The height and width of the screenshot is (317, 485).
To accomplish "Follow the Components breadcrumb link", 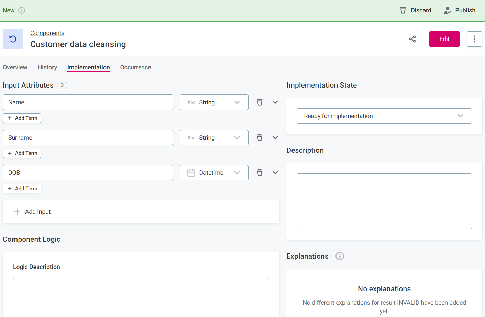I will (x=47, y=33).
